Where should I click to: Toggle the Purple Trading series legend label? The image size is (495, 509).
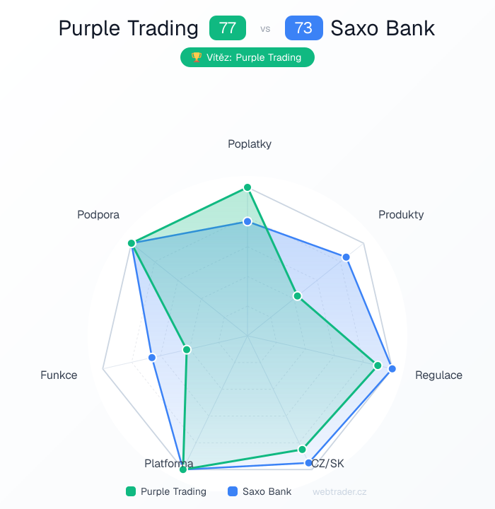[x=173, y=491]
